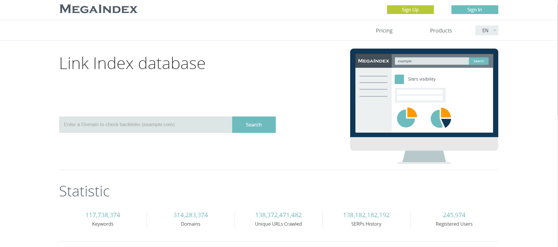Click the 138,182,182,192 SERPs value
The width and height of the screenshot is (558, 247).
point(366,215)
